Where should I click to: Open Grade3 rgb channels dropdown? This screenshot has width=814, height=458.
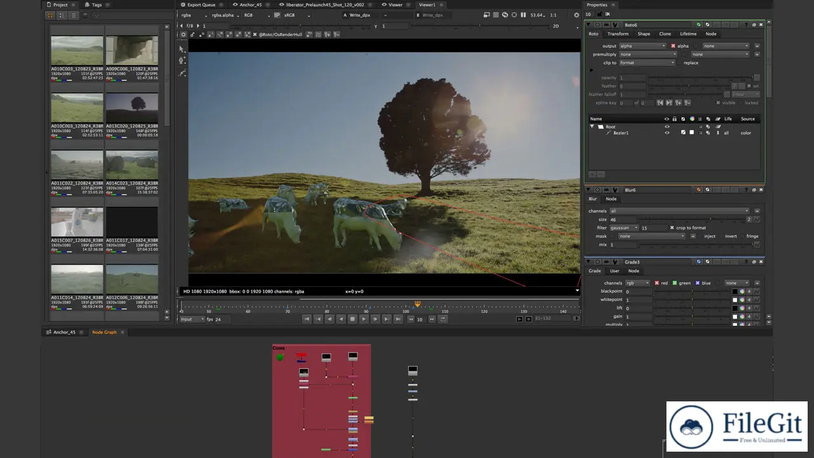click(638, 283)
